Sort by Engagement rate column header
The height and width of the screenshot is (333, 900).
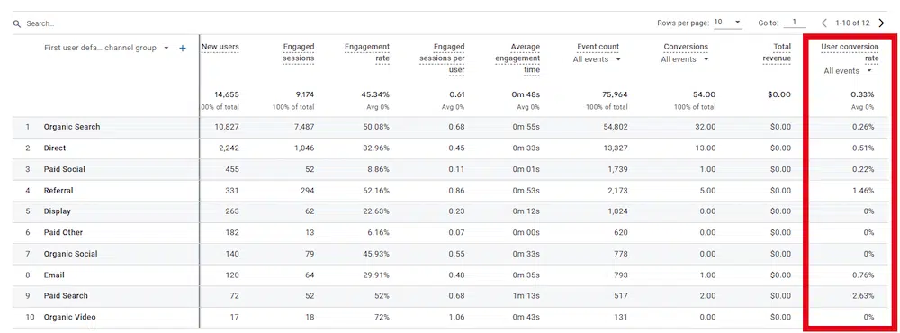tap(367, 53)
